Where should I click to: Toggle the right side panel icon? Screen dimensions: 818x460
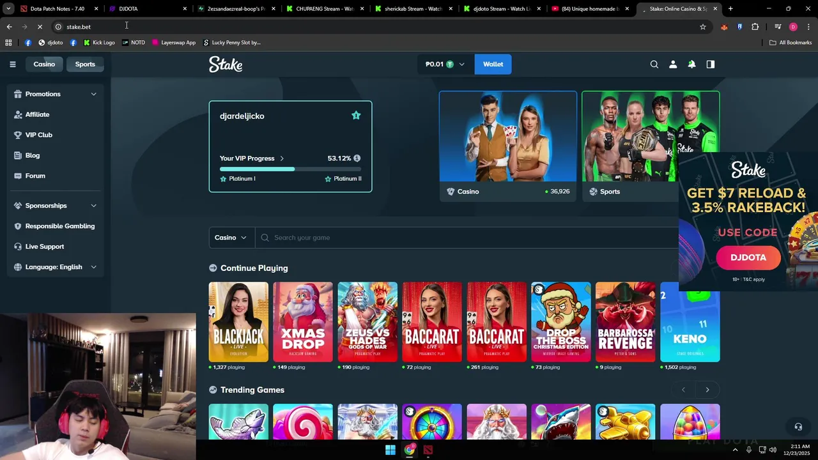[x=710, y=64]
